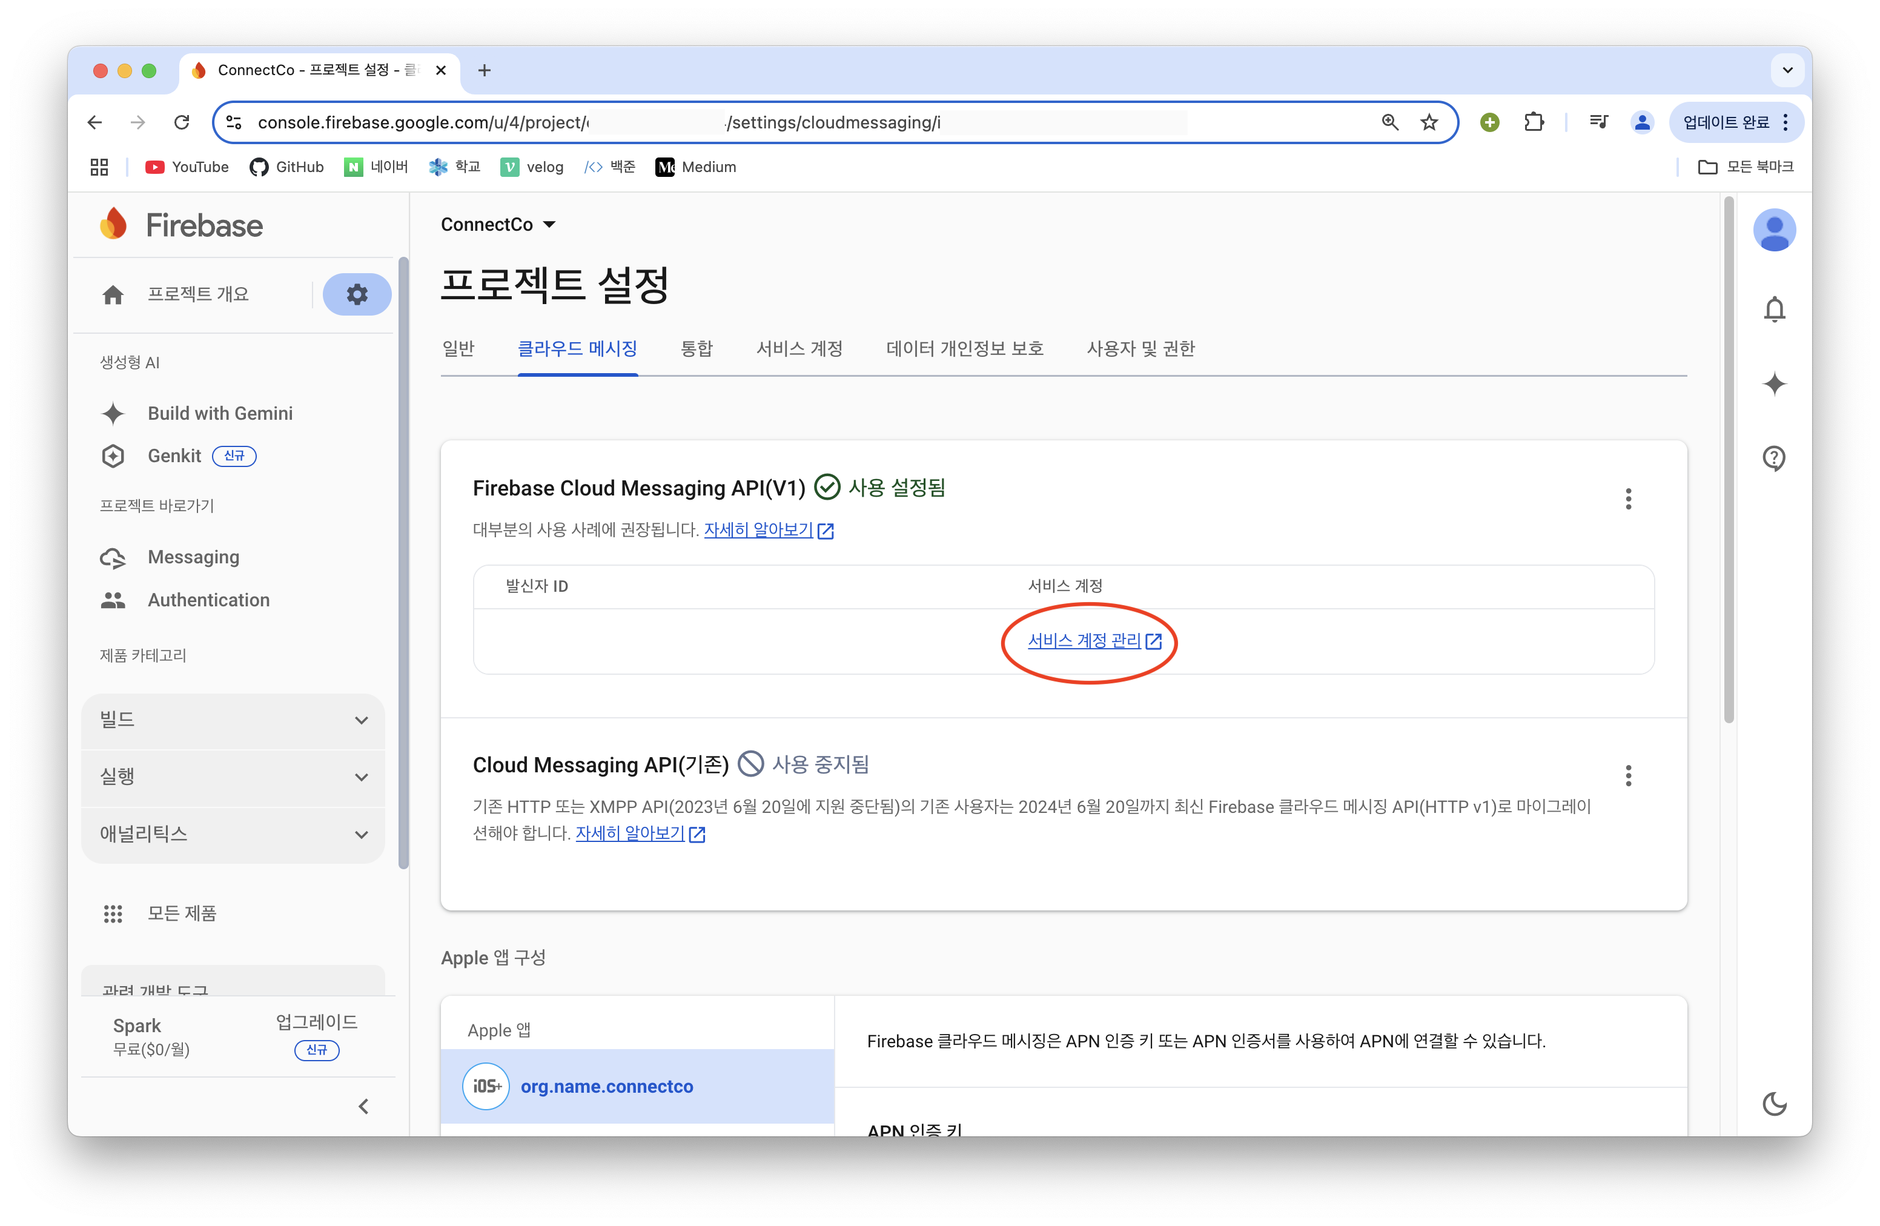
Task: Open three-dot menu for Firebase Cloud Messaging API(V1)
Action: [x=1628, y=499]
